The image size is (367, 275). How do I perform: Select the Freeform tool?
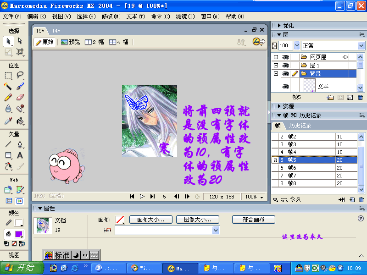click(8, 166)
